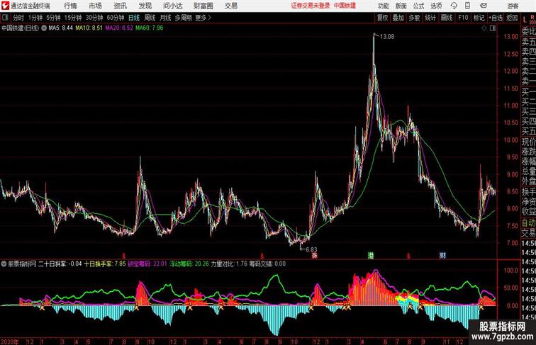The height and width of the screenshot is (345, 536).
Task: Click the 十日换手率: 7.85 label
Action: point(105,264)
